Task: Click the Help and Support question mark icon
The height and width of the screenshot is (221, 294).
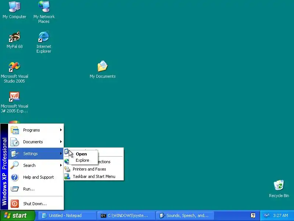Action: tap(15, 177)
